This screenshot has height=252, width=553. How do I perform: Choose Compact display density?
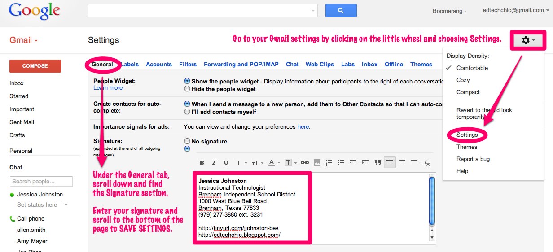tap(468, 92)
